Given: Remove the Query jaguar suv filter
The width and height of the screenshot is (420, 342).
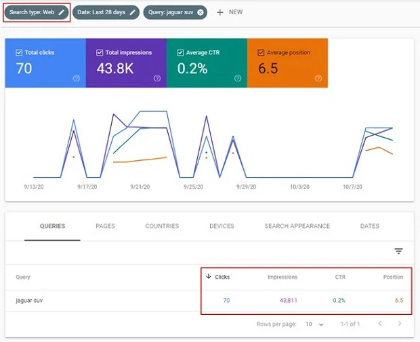Looking at the screenshot, I should pos(201,12).
